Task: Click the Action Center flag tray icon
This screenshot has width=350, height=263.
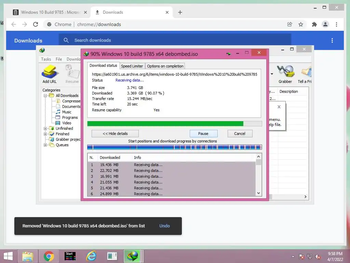Action: point(301,256)
